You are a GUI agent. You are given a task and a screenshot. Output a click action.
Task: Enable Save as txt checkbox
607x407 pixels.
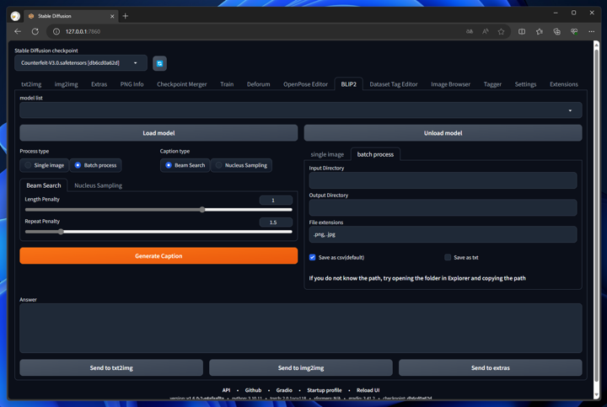click(448, 257)
